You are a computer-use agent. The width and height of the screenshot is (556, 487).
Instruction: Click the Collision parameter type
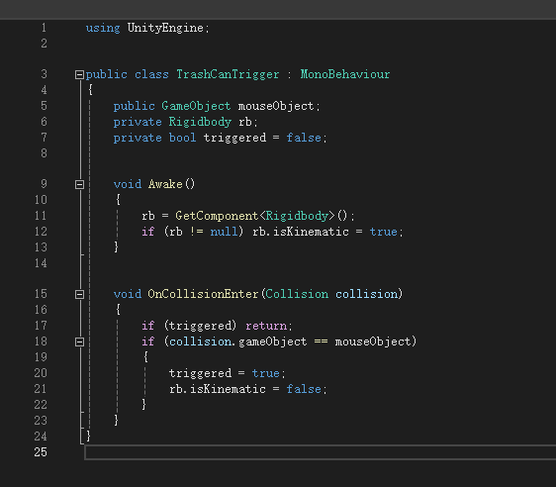click(297, 294)
